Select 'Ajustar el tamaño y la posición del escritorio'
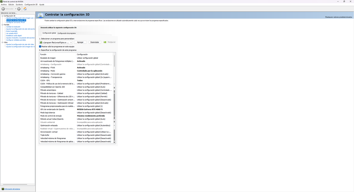This screenshot has width=354, height=192. tap(20, 38)
